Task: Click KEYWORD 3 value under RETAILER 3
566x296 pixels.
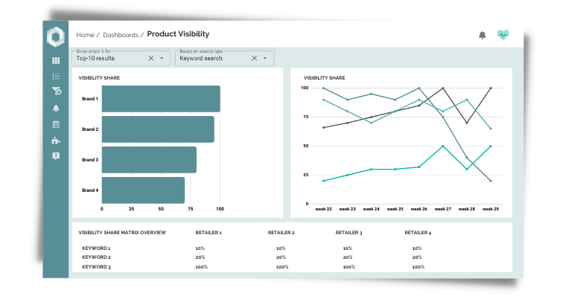Action: point(349,267)
